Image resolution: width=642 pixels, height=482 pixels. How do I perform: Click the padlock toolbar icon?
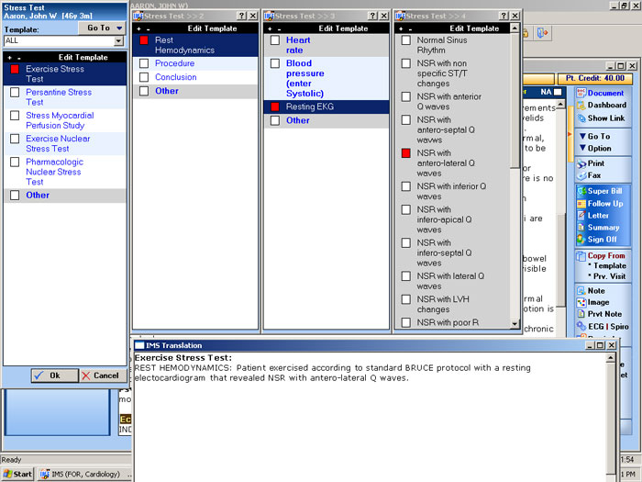point(526,33)
